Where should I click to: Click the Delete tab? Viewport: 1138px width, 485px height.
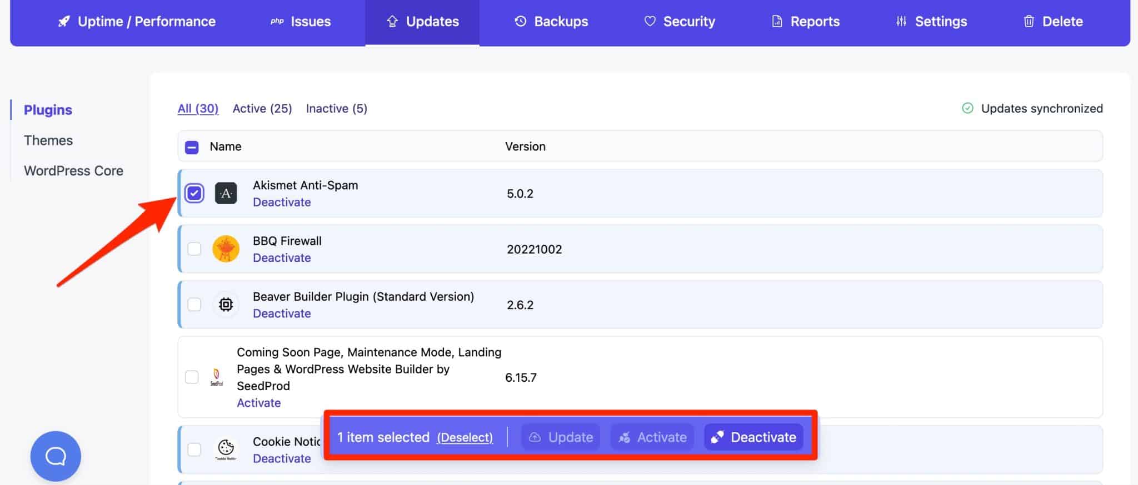click(x=1052, y=22)
